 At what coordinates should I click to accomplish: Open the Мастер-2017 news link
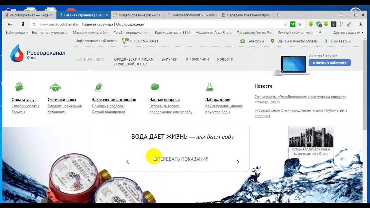coord(300,99)
